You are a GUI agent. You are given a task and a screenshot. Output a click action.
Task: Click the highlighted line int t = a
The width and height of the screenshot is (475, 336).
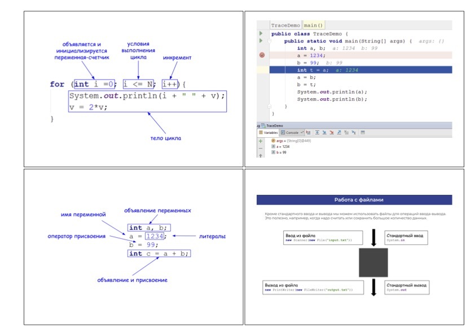coord(361,70)
